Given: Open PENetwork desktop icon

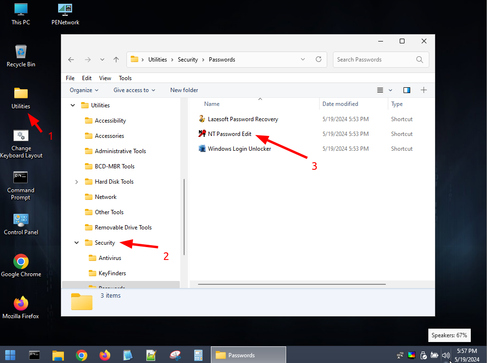Looking at the screenshot, I should [x=65, y=14].
